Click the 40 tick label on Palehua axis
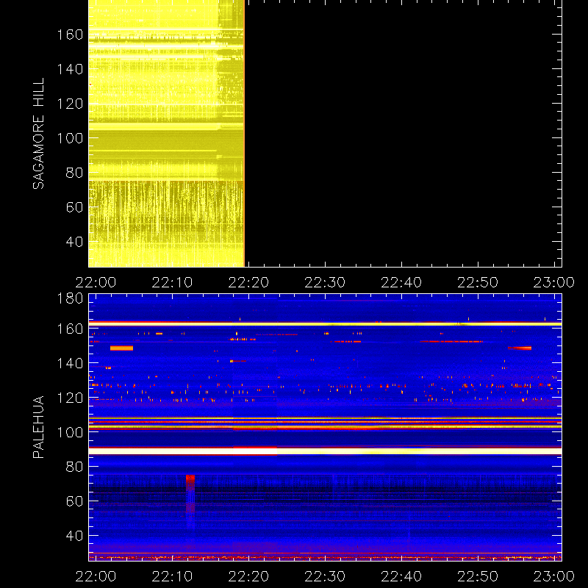588x588 pixels. pyautogui.click(x=74, y=536)
